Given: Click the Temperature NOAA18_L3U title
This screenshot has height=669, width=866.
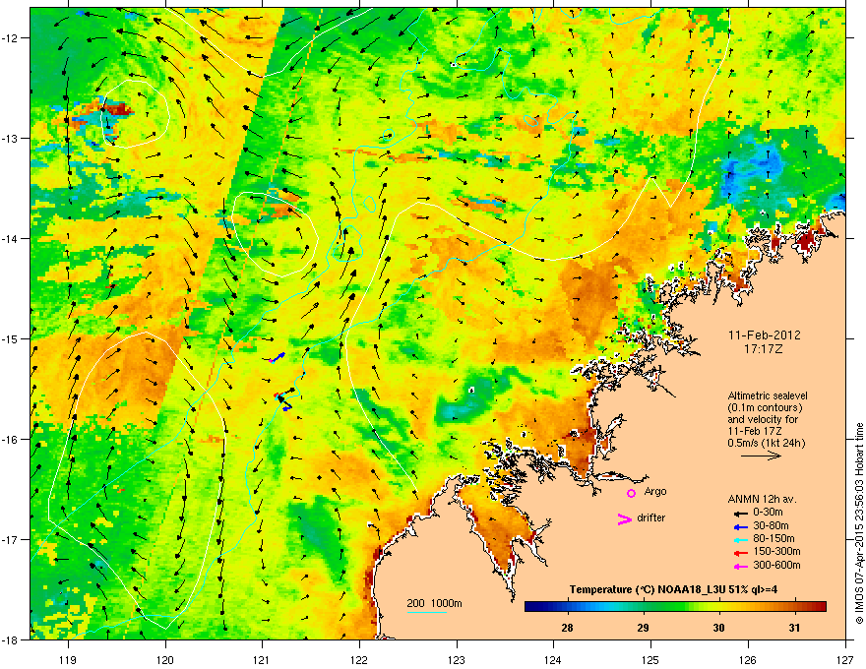Looking at the screenshot, I should (673, 589).
